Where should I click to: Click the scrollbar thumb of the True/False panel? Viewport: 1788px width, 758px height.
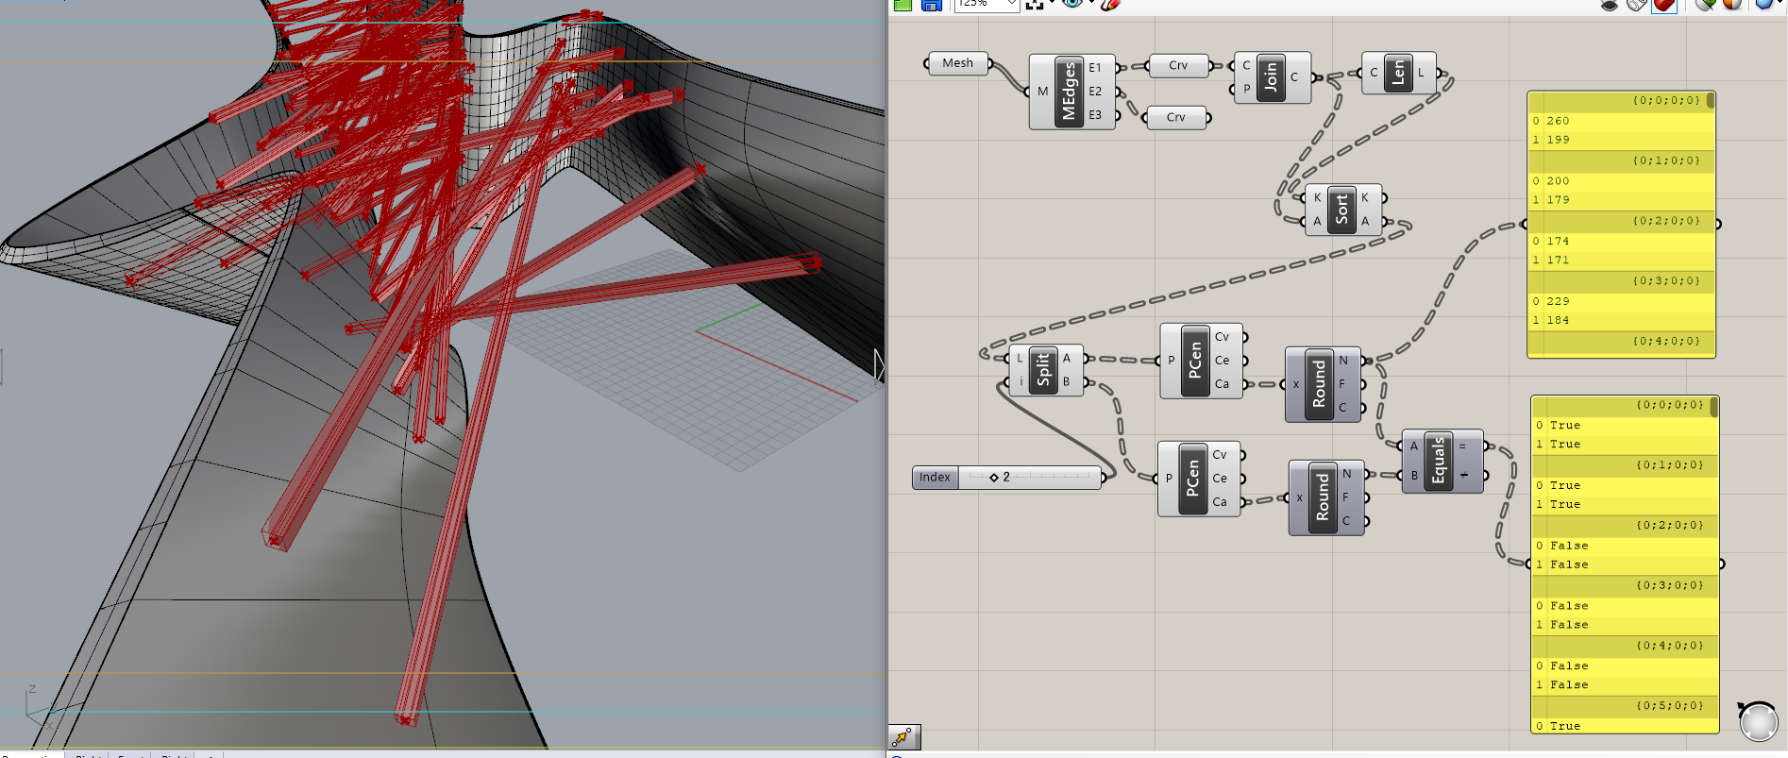point(1714,407)
